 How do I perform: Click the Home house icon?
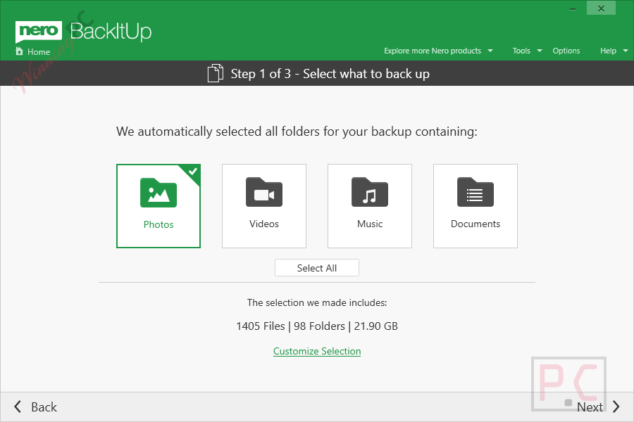(x=19, y=51)
